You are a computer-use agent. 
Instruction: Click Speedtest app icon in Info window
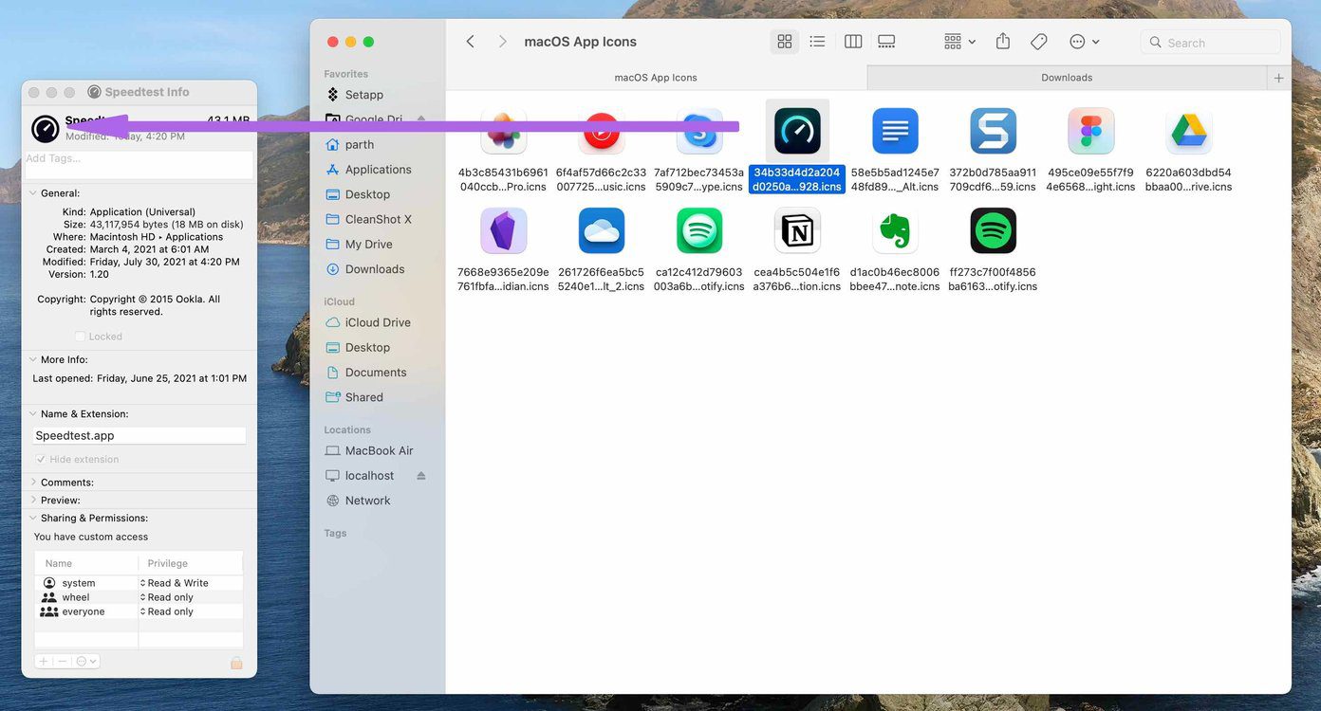[46, 128]
